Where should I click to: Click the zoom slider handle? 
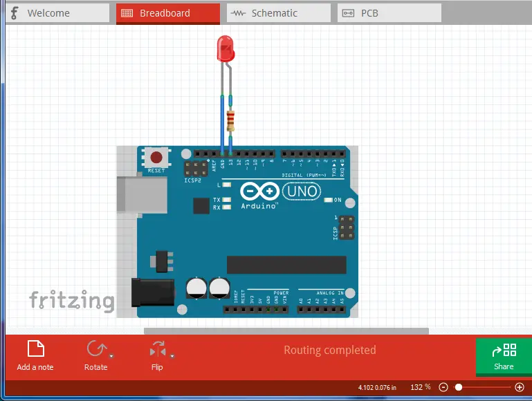pos(459,387)
